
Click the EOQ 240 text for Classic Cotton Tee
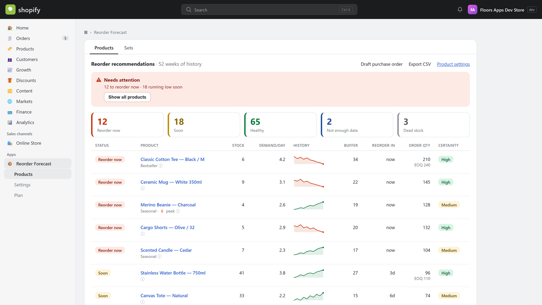[x=422, y=165]
